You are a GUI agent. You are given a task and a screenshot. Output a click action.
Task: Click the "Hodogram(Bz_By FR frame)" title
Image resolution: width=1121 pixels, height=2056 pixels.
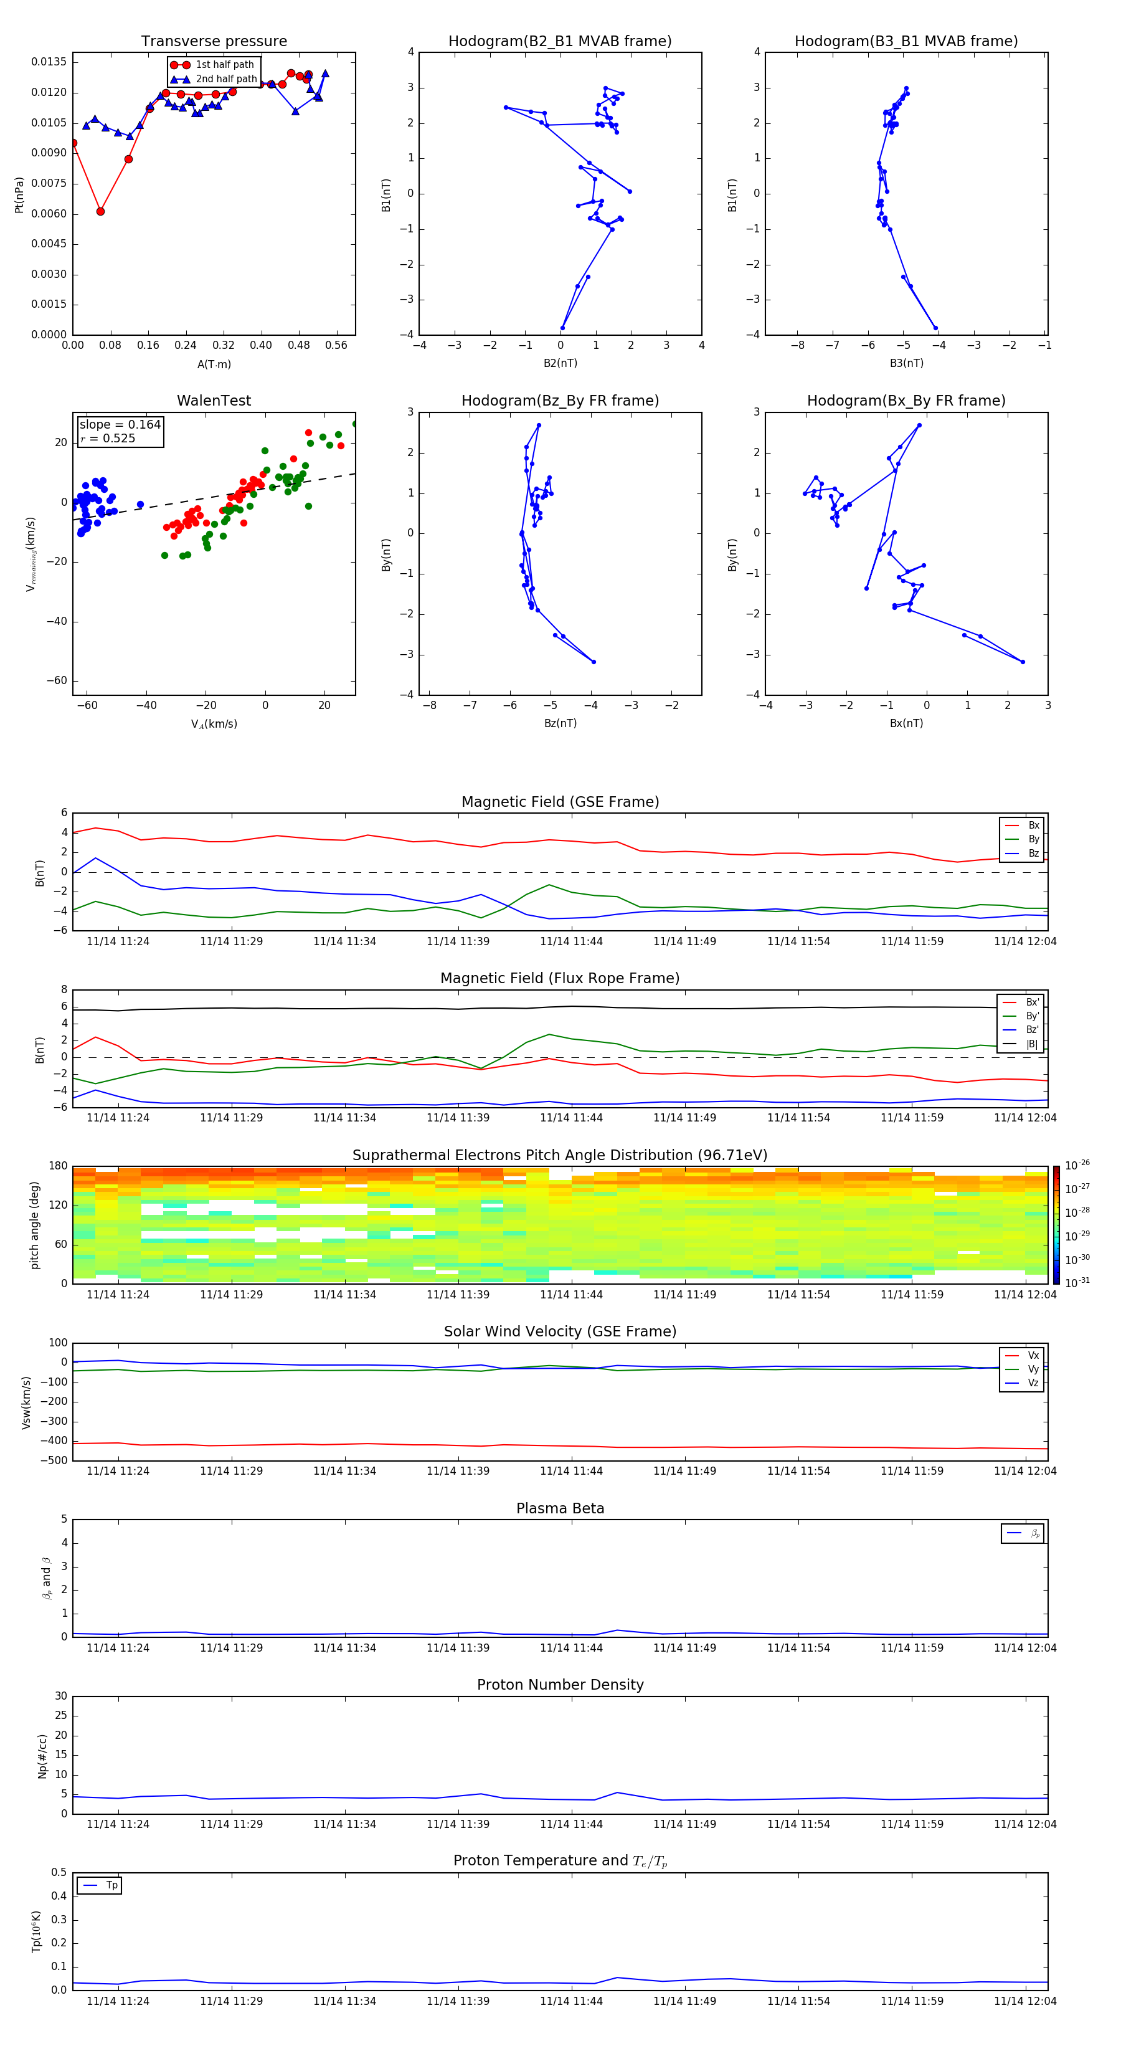[x=560, y=401]
